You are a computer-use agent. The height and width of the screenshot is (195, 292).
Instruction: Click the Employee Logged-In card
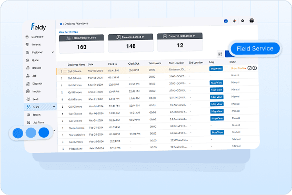coord(130,43)
